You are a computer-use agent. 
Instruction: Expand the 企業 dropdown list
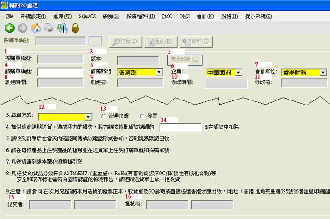pyautogui.click(x=239, y=72)
